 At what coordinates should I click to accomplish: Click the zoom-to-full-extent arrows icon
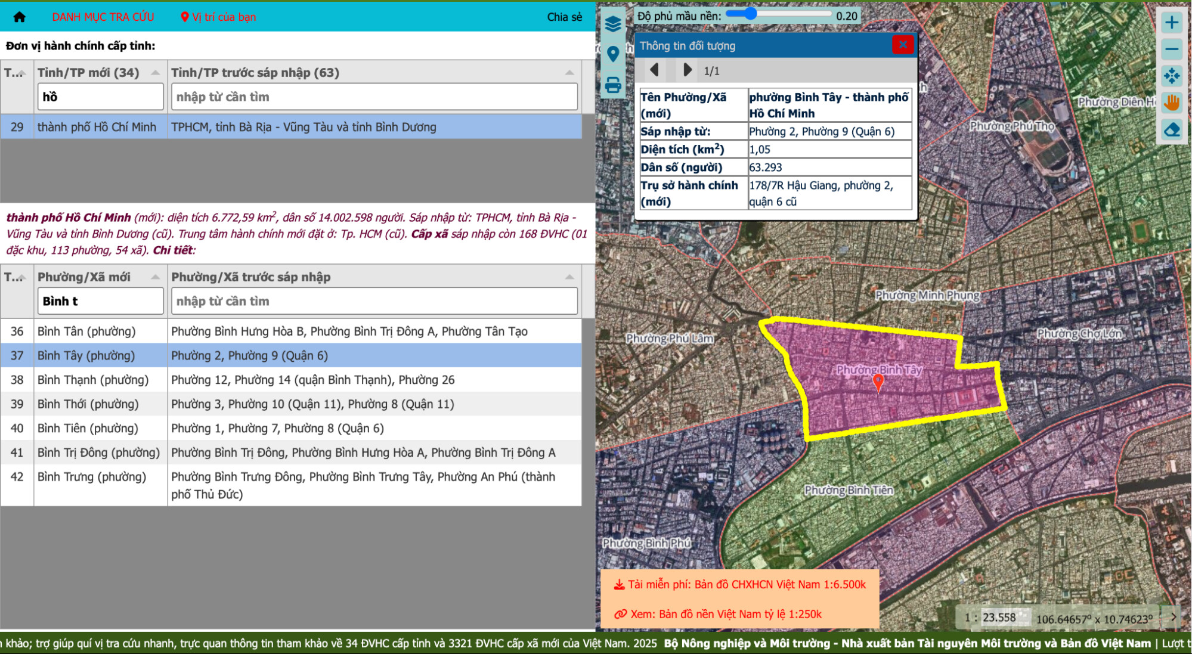(1171, 76)
